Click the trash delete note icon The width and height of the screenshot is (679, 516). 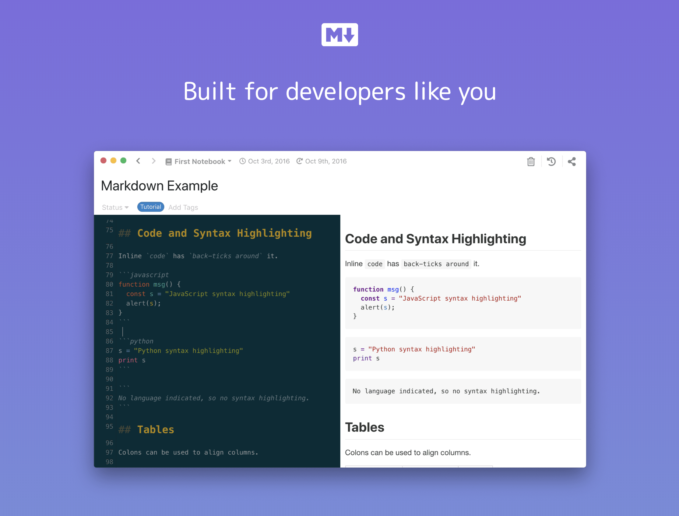(x=530, y=162)
